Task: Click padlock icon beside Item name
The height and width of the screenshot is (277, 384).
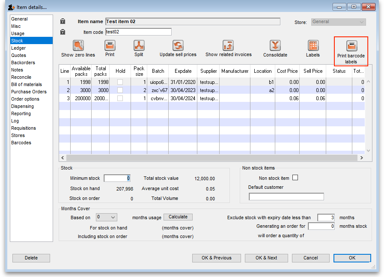Action: coord(63,21)
